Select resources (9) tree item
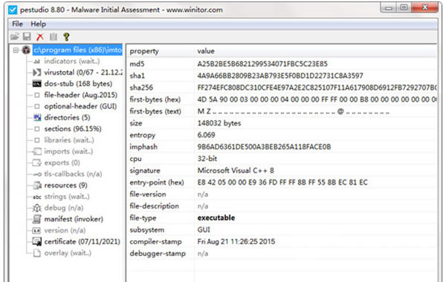Viewport: 446px width, 282px height. (65, 186)
